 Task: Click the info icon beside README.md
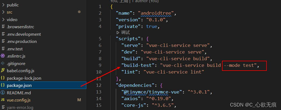click(x=3, y=93)
